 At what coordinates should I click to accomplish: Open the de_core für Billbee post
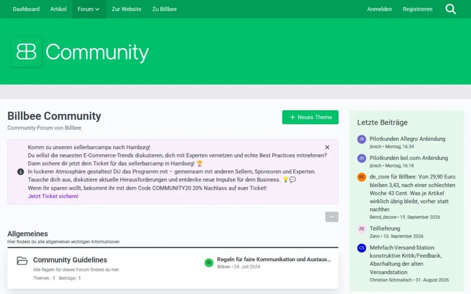tap(413, 193)
